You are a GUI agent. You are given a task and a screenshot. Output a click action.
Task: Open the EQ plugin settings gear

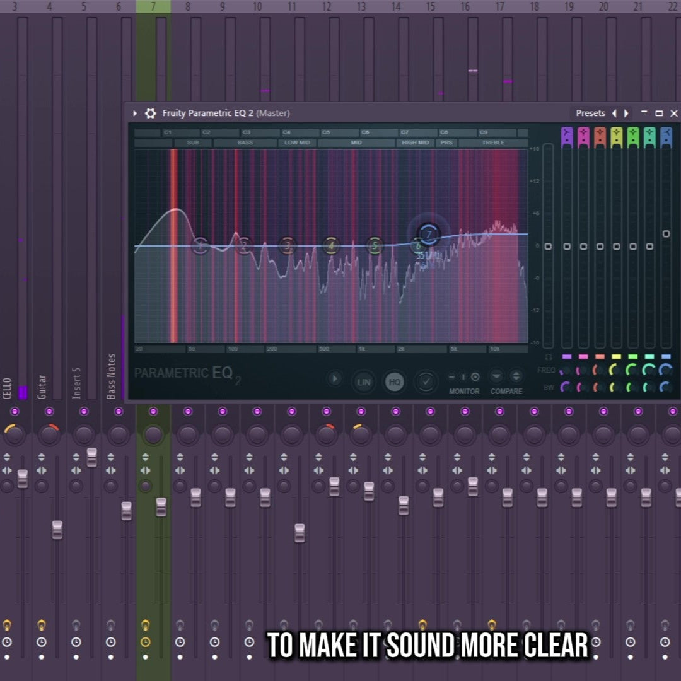(x=150, y=113)
